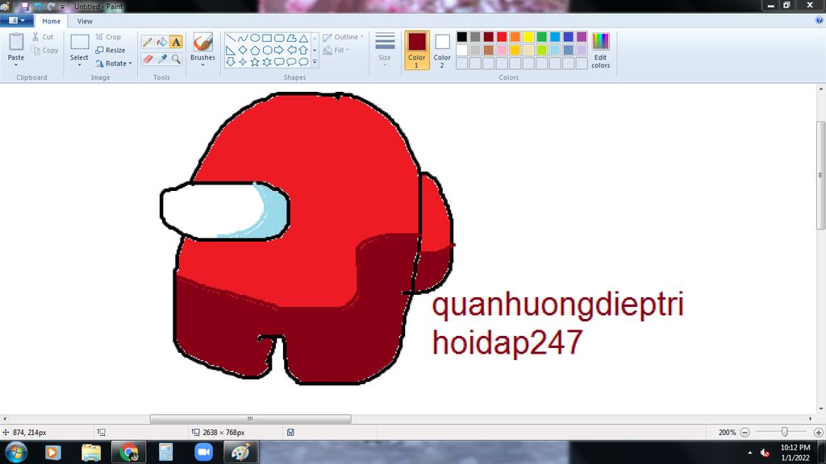Choose the Rectangle shape
The image size is (826, 464).
click(266, 38)
